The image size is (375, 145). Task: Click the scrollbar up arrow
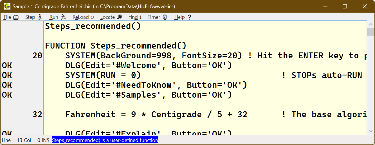click(371, 24)
